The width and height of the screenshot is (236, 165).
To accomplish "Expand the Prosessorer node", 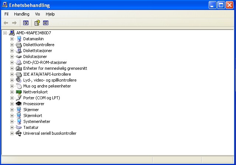I will pyautogui.click(x=12, y=104).
